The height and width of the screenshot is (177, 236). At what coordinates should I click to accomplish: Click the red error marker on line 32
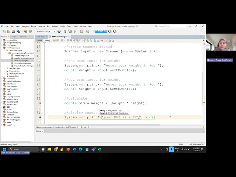pos(40,117)
